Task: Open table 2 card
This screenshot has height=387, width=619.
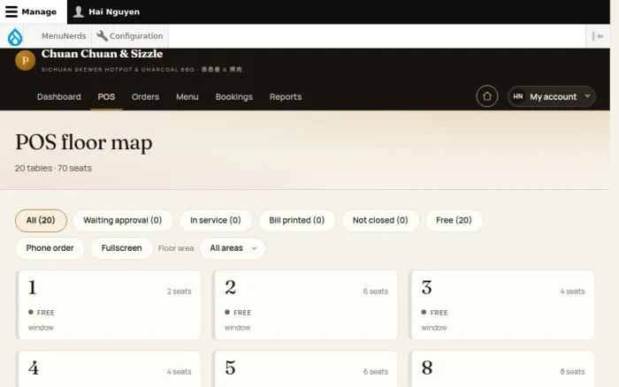Action: coord(305,305)
